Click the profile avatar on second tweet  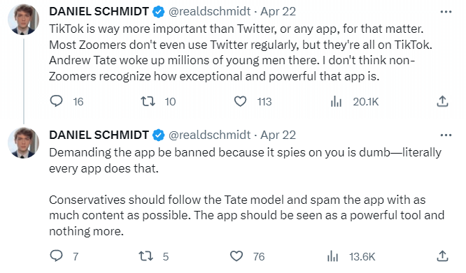click(x=24, y=143)
